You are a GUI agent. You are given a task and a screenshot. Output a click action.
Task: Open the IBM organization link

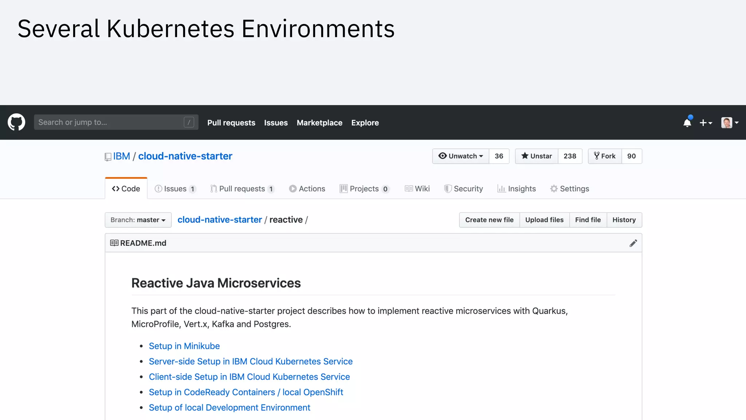coord(122,156)
